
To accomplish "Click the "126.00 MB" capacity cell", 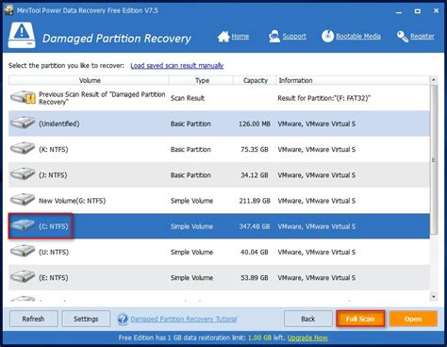I will click(255, 124).
